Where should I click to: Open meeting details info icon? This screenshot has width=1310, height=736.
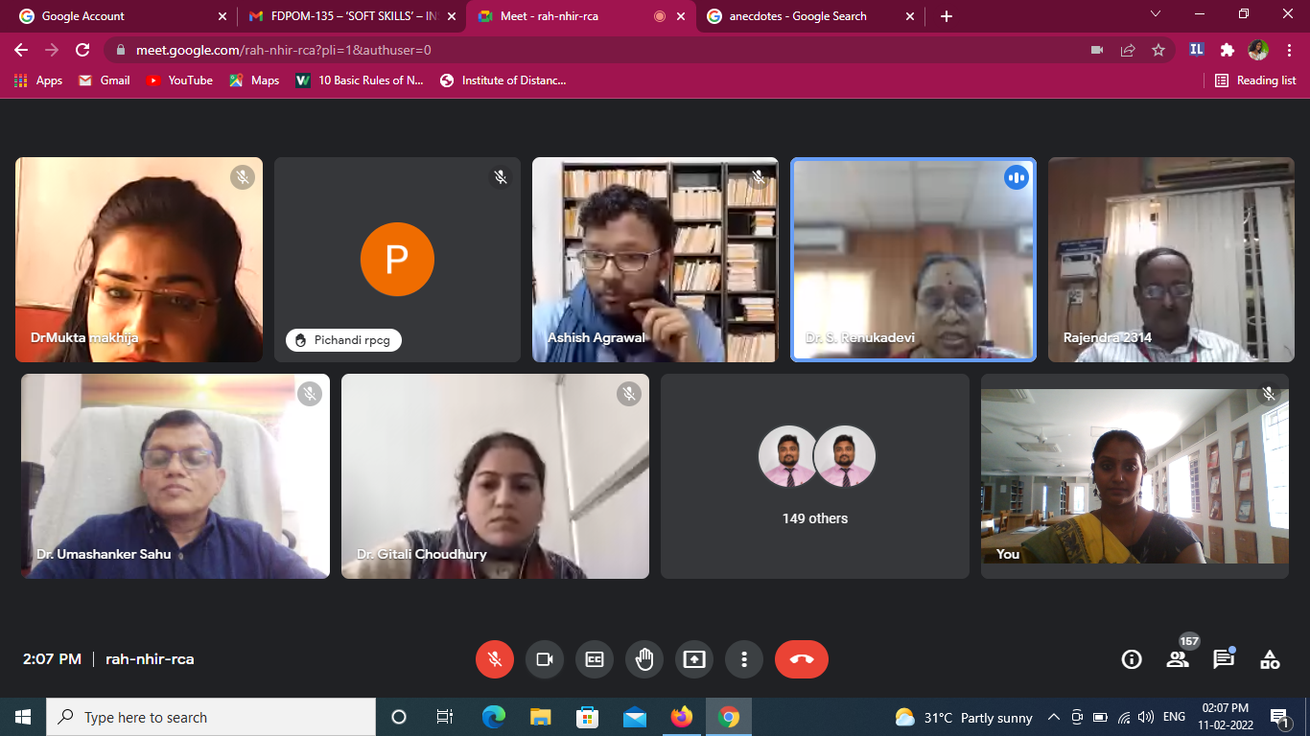tap(1132, 659)
